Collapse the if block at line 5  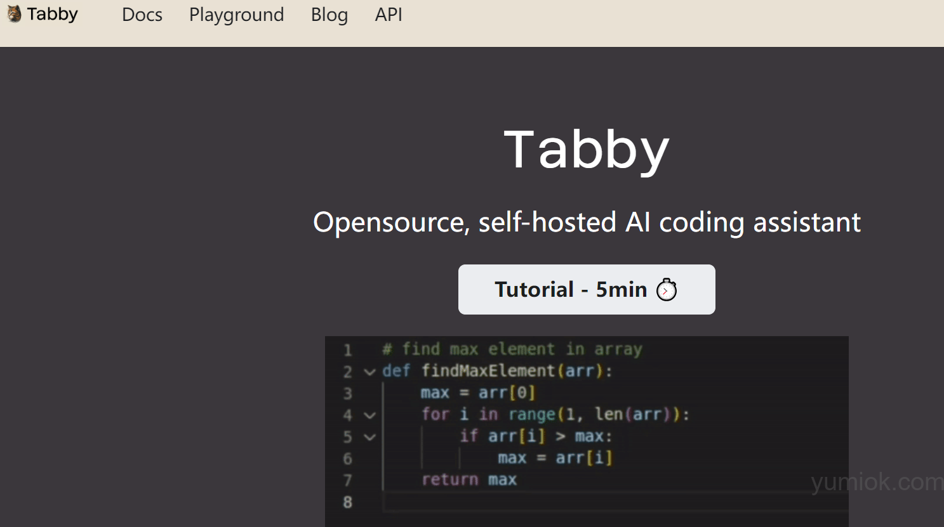pos(369,437)
